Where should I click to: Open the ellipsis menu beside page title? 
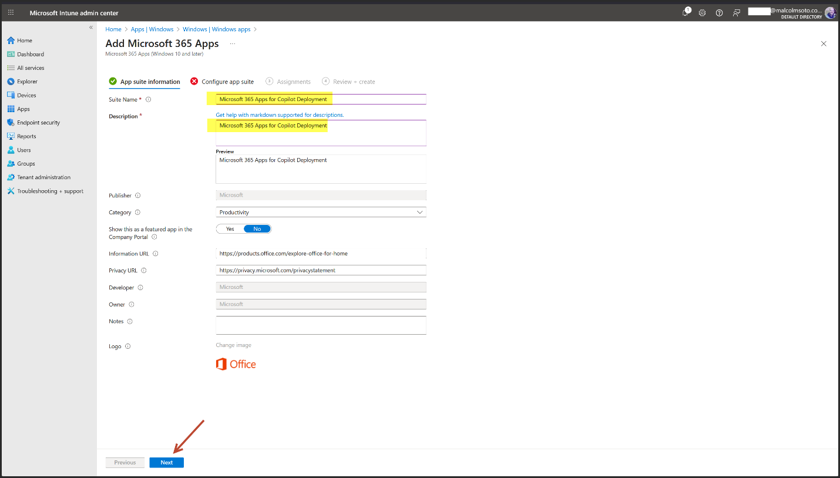[x=232, y=44]
